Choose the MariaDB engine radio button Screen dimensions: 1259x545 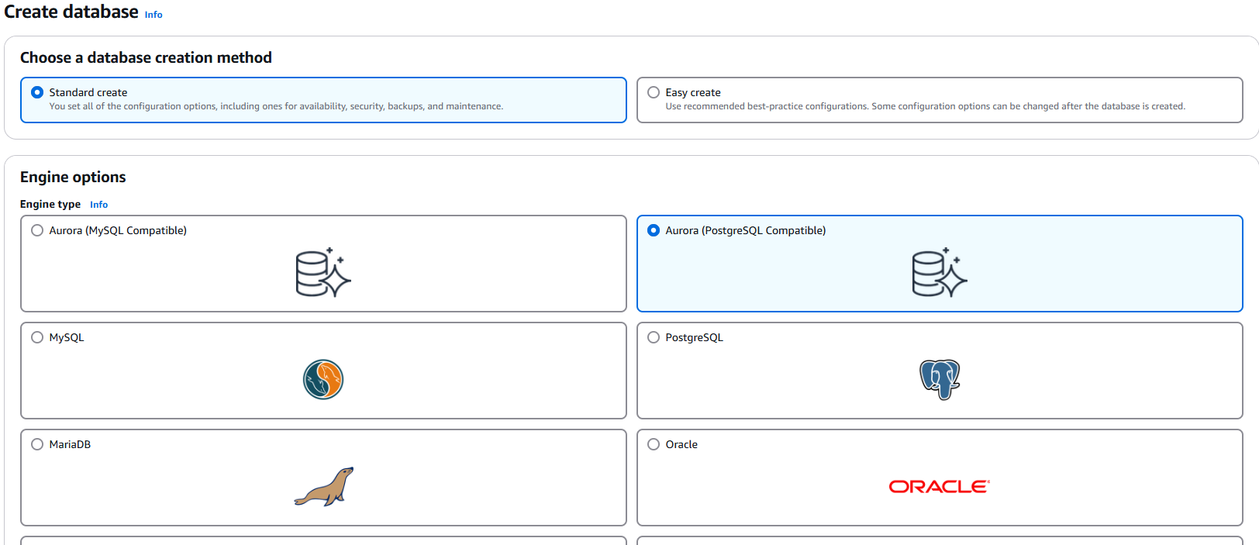[37, 444]
